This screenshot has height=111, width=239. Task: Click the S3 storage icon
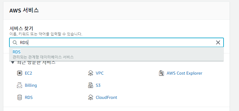click(91, 85)
